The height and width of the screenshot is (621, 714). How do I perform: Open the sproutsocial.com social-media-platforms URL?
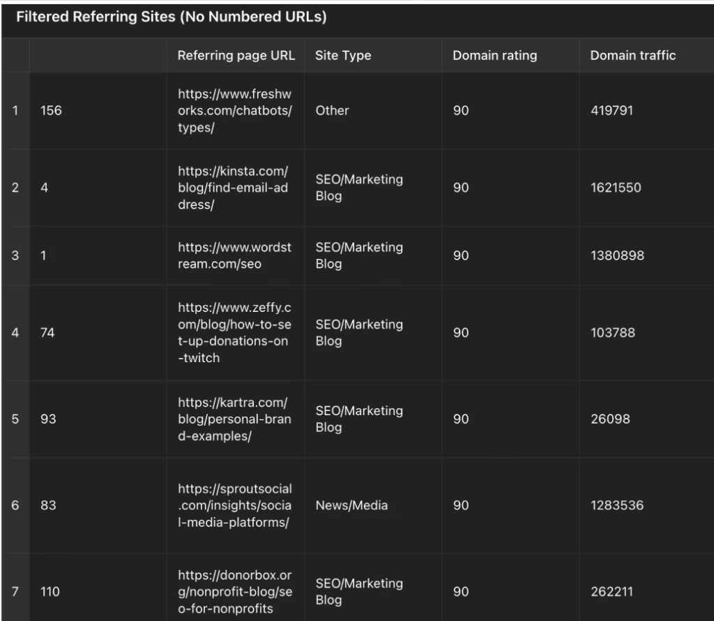pyautogui.click(x=234, y=505)
